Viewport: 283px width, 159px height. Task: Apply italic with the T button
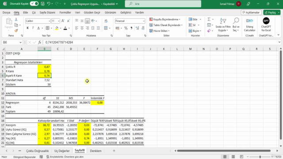(x=33, y=28)
